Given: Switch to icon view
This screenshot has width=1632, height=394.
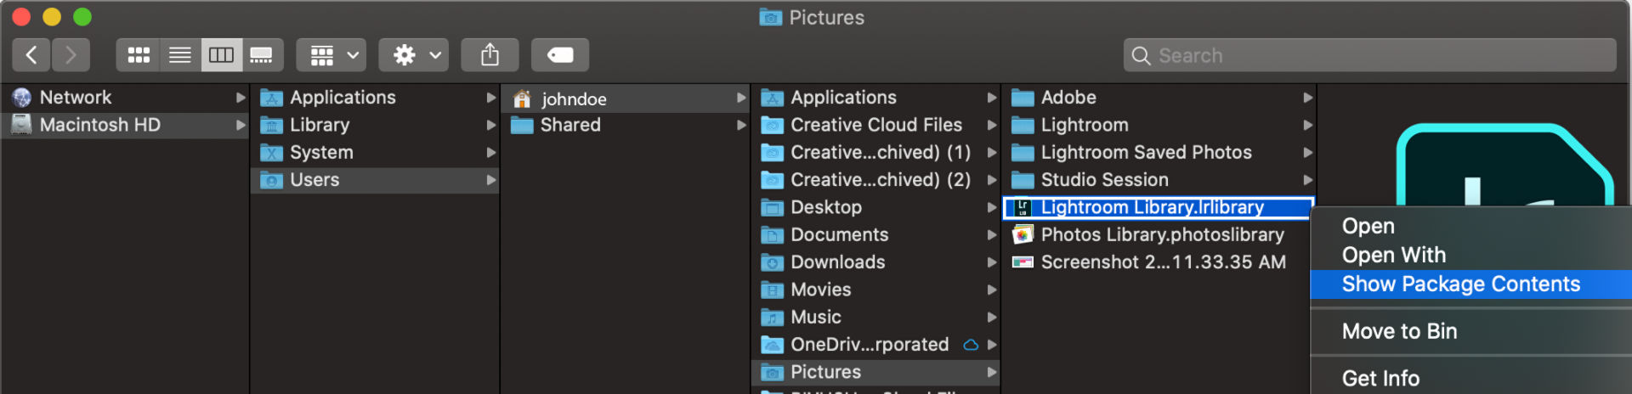Looking at the screenshot, I should pos(138,55).
